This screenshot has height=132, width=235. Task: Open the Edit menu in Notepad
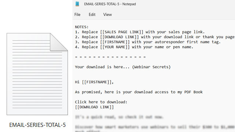point(92,15)
